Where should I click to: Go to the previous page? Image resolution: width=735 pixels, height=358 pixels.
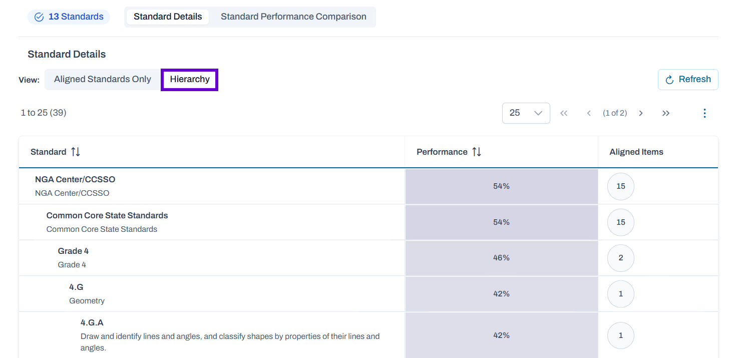tap(589, 113)
